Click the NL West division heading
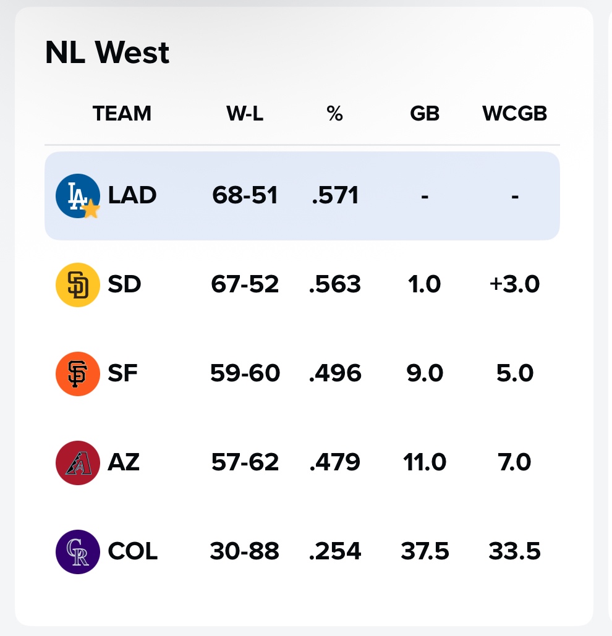 click(x=107, y=53)
